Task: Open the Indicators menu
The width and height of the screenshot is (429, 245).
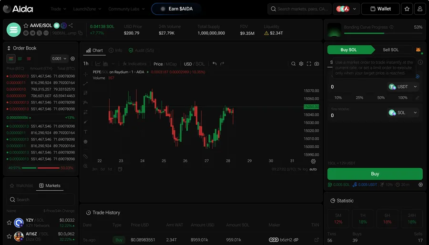Action: [x=134, y=64]
